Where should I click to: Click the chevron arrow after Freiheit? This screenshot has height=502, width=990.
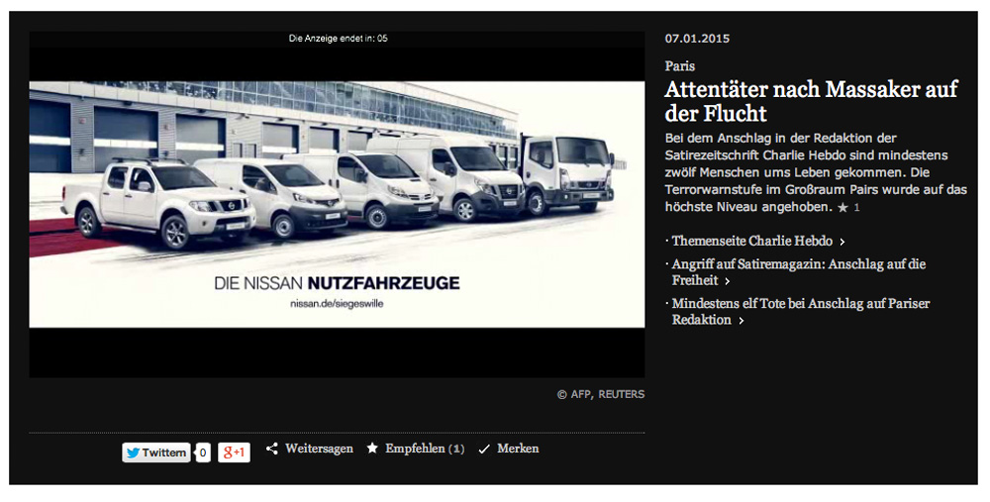point(727,281)
